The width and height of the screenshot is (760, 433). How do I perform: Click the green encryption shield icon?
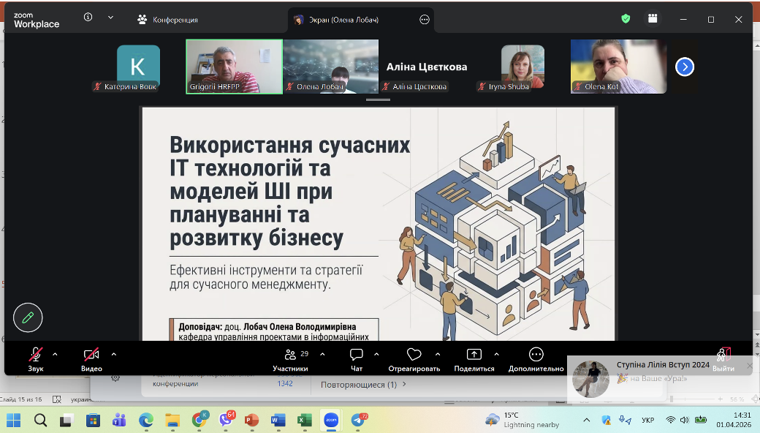[626, 19]
